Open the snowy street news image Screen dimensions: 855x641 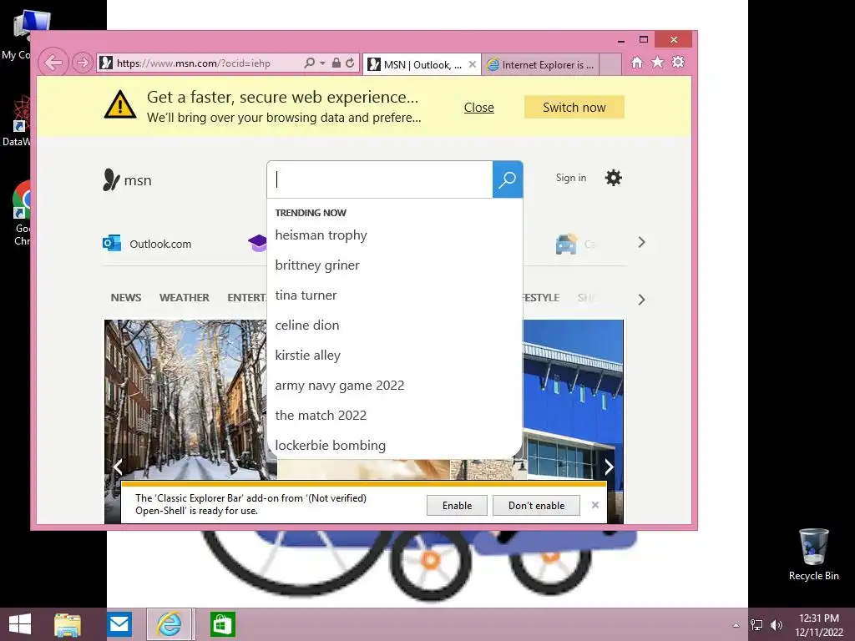pyautogui.click(x=185, y=399)
